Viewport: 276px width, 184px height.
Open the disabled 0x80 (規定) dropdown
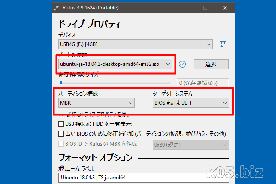[191, 145]
